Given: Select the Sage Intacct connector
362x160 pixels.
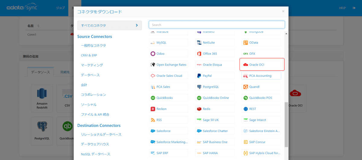Looking at the screenshot, I should [261, 120].
